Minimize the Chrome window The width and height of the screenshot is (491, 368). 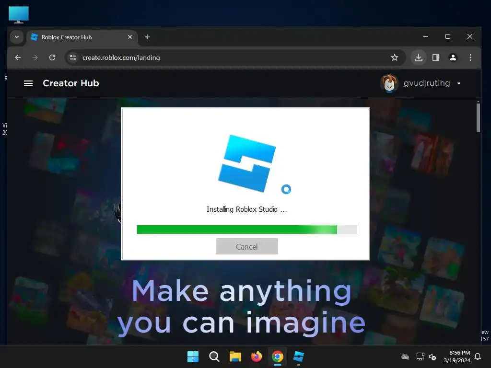click(x=426, y=36)
